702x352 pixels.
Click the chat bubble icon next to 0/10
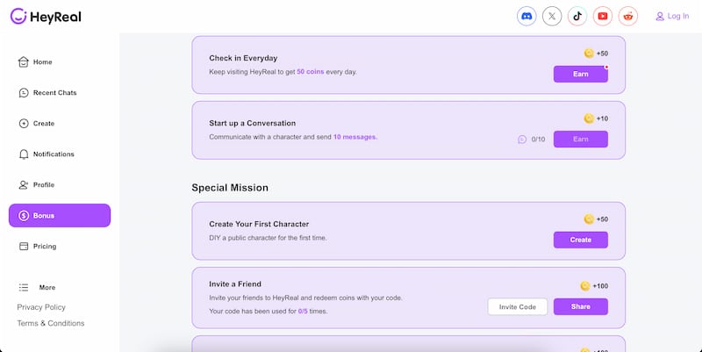522,140
